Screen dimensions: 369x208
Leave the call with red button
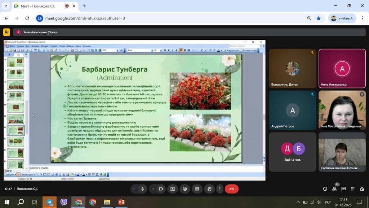click(x=232, y=189)
